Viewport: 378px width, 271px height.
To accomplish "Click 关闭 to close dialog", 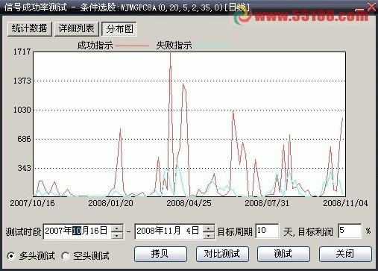I will coord(345,254).
